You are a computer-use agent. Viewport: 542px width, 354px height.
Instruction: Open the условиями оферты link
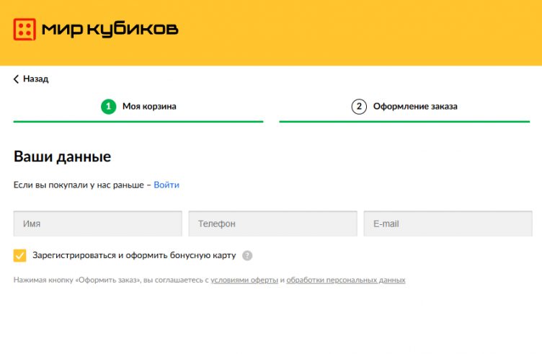pyautogui.click(x=244, y=280)
